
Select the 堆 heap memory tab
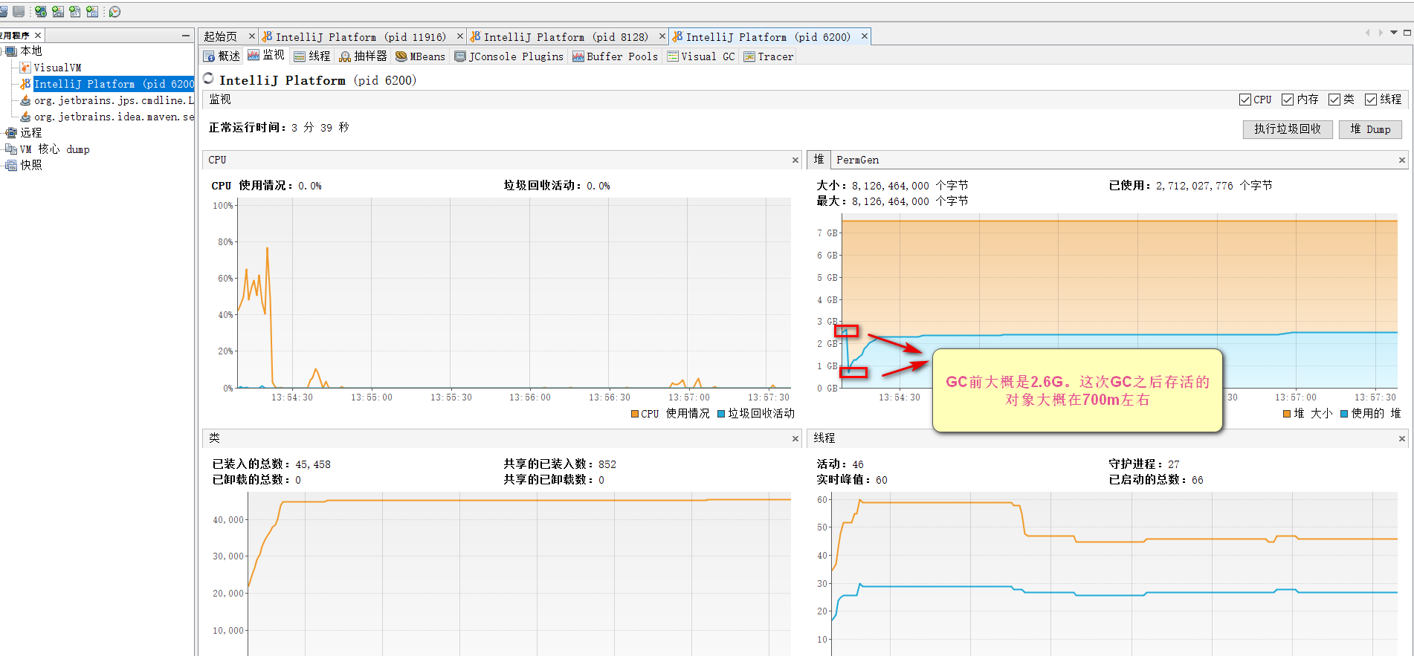[819, 159]
